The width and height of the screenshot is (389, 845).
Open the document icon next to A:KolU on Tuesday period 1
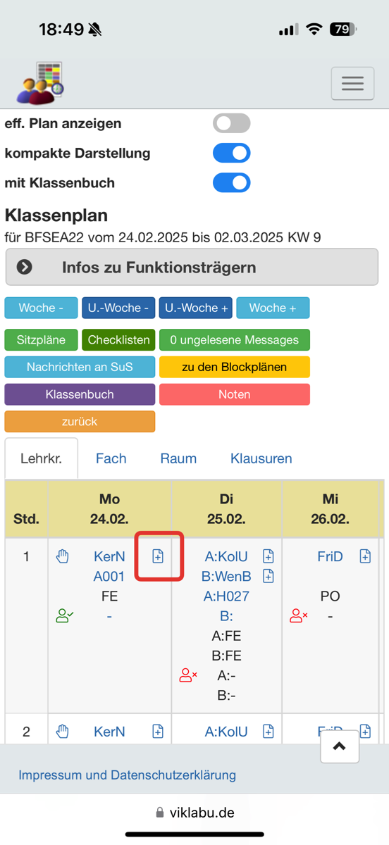268,556
